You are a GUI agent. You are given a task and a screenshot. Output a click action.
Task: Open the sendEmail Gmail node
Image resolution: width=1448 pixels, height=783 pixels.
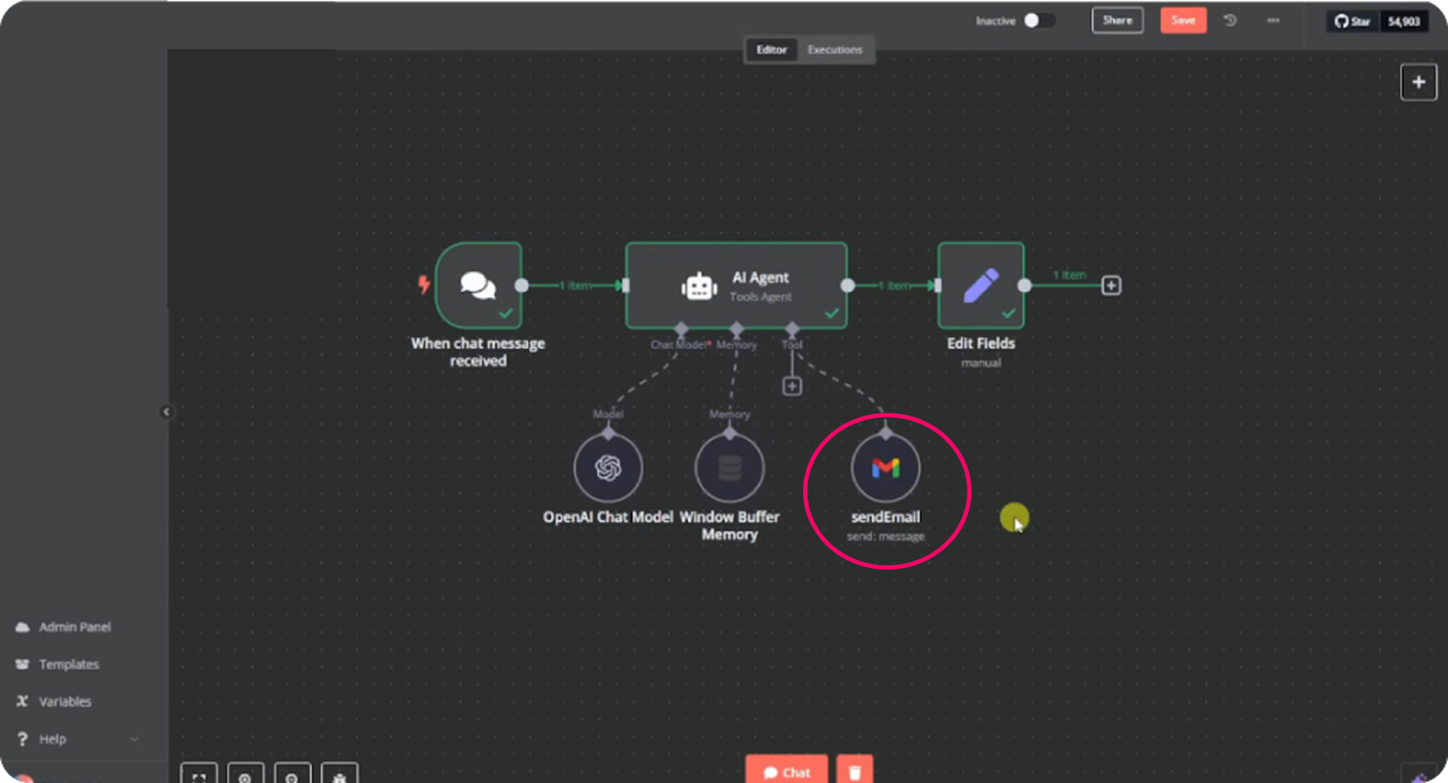point(885,467)
